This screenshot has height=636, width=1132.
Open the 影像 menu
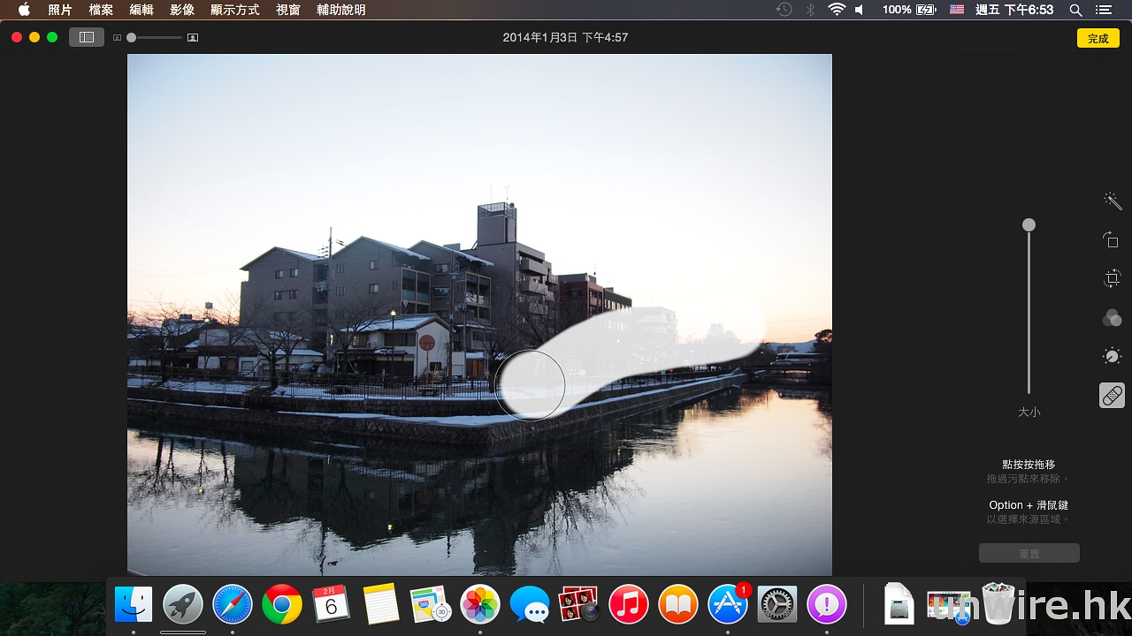[182, 10]
